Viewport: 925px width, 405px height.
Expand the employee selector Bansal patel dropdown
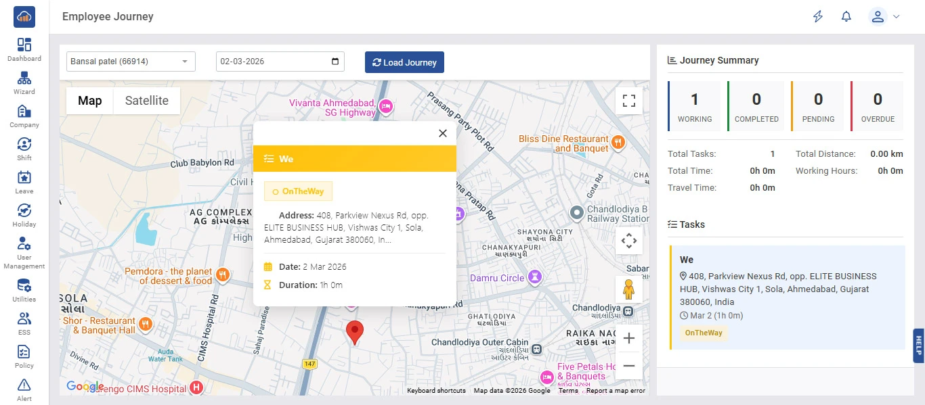tap(131, 62)
